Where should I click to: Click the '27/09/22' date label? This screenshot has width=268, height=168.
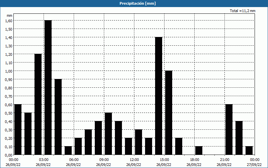click(x=254, y=165)
